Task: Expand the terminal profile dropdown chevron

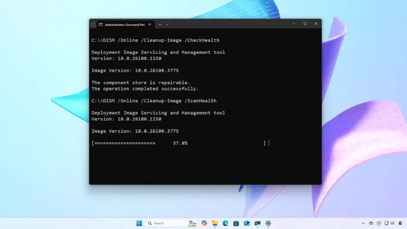Action: [x=167, y=24]
